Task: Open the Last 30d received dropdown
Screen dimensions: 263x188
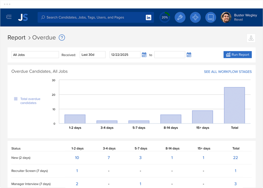Action: (92, 54)
